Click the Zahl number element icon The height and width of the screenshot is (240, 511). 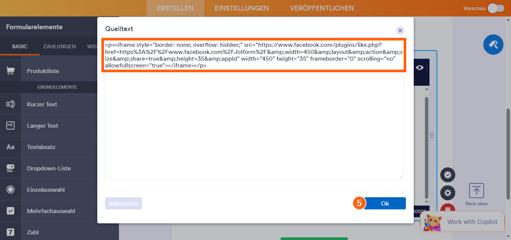pyautogui.click(x=10, y=232)
